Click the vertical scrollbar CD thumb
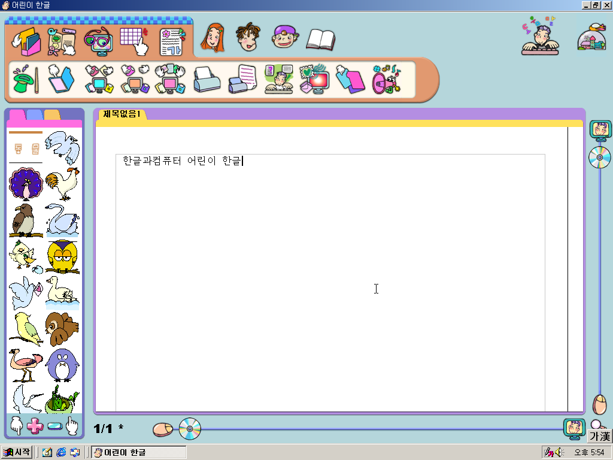The image size is (613, 460). (600, 158)
